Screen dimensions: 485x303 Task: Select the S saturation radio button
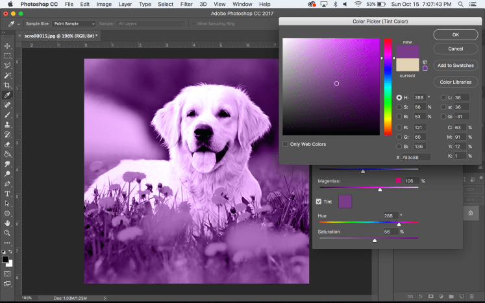pos(399,106)
